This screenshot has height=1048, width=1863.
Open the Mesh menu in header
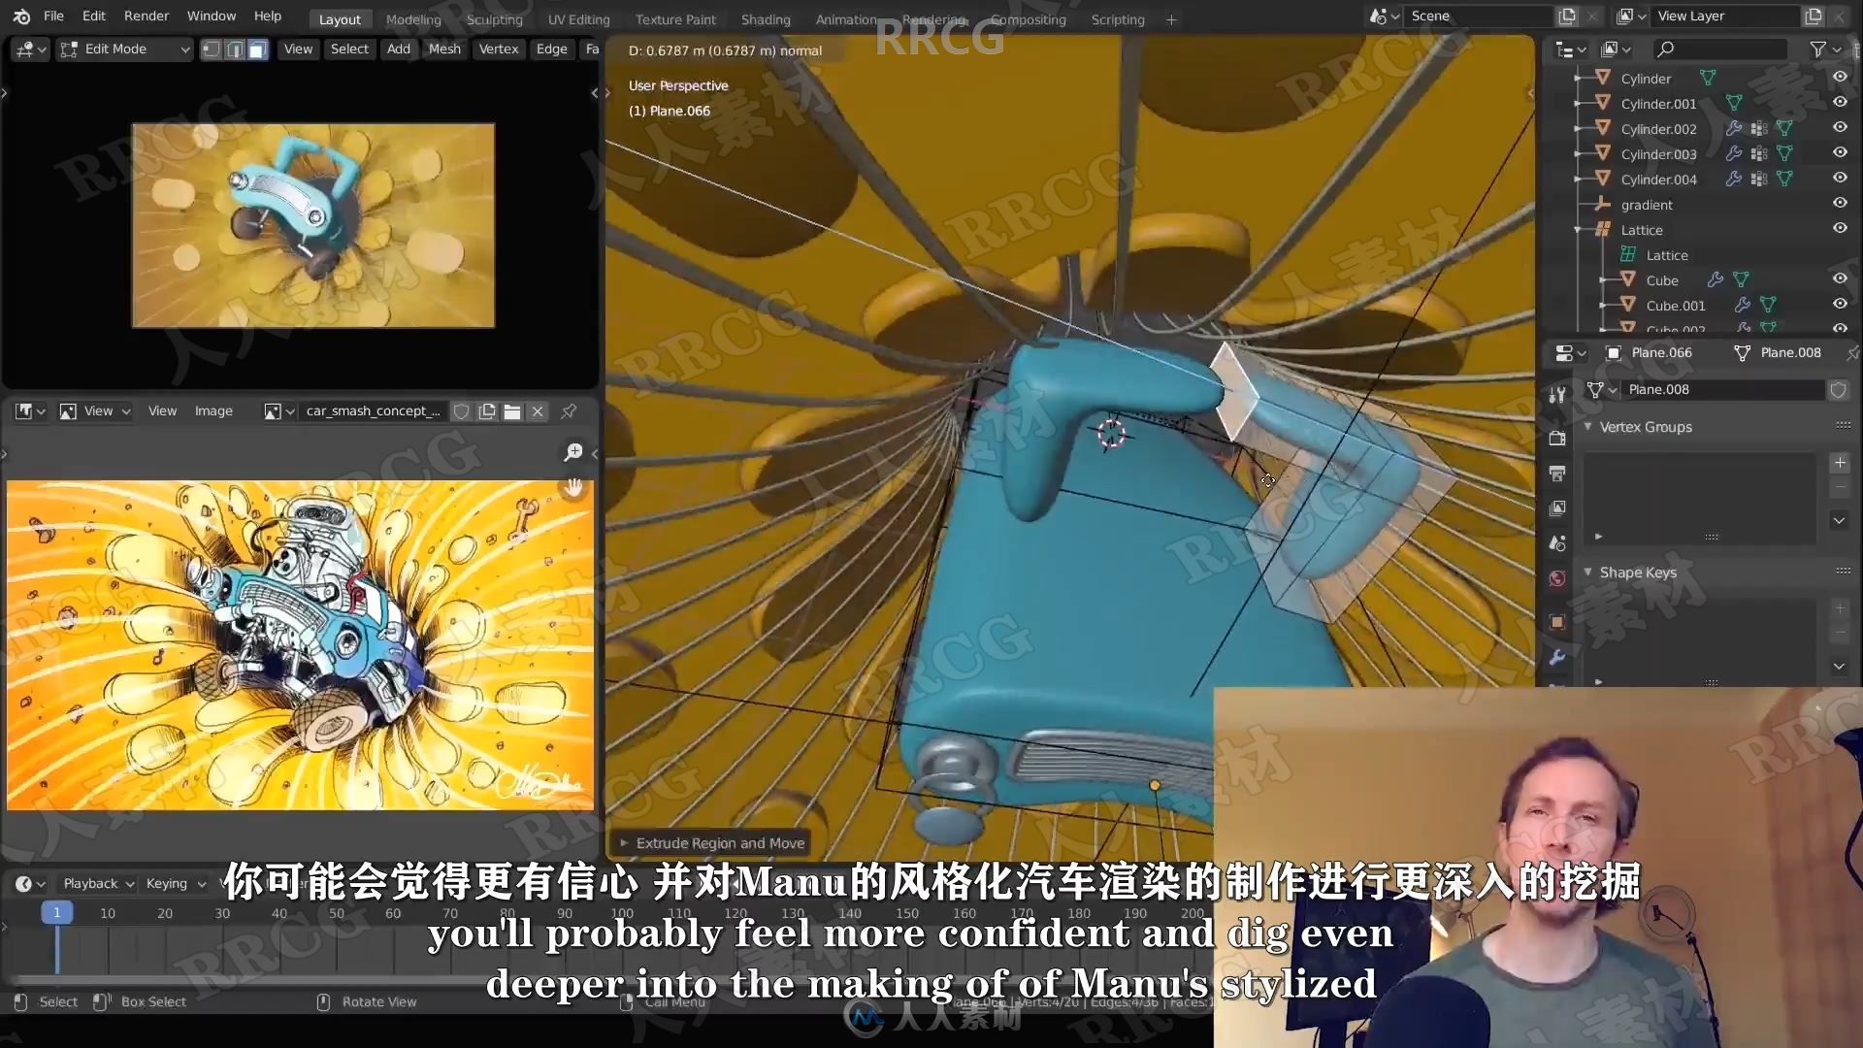[x=444, y=49]
